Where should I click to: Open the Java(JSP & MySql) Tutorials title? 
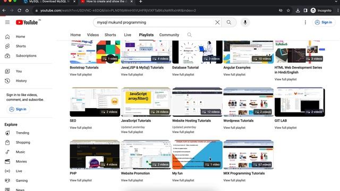(x=142, y=67)
